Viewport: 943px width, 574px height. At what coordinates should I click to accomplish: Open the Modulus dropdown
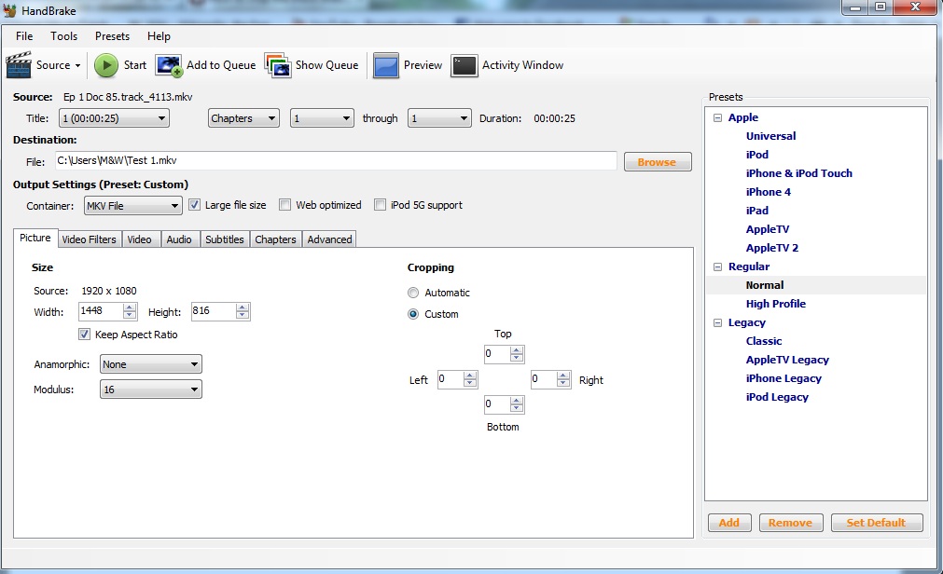150,389
